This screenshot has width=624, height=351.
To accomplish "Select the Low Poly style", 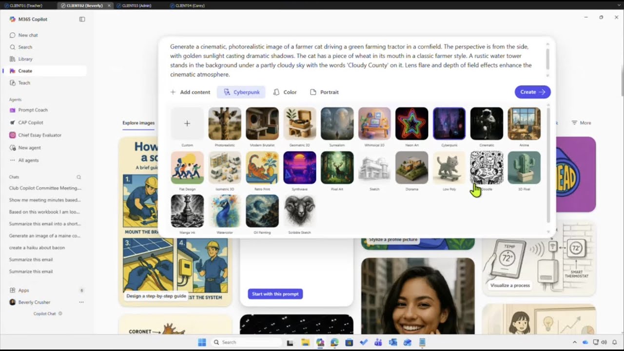I will point(449,167).
